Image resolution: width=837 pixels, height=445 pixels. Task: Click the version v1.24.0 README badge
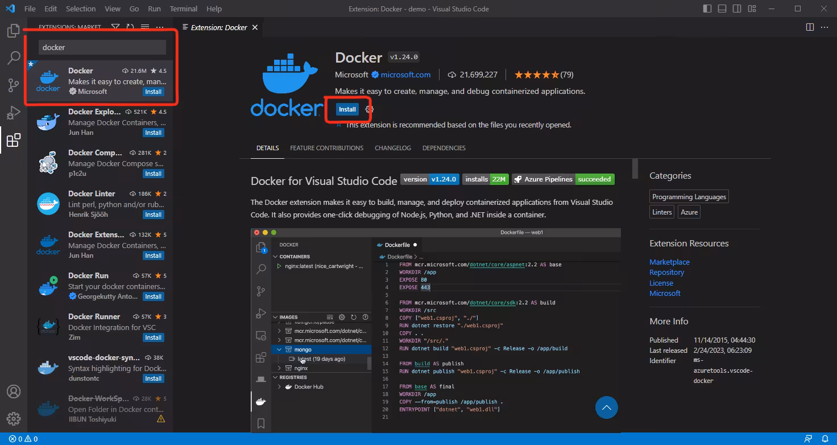pos(429,179)
